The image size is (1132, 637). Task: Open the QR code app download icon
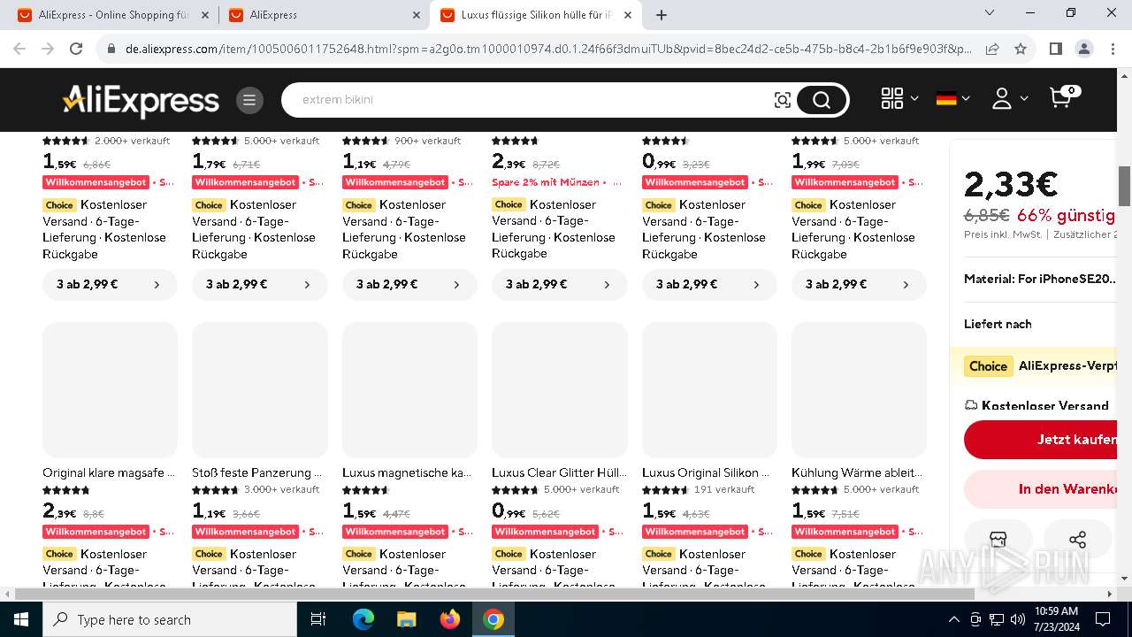[892, 99]
